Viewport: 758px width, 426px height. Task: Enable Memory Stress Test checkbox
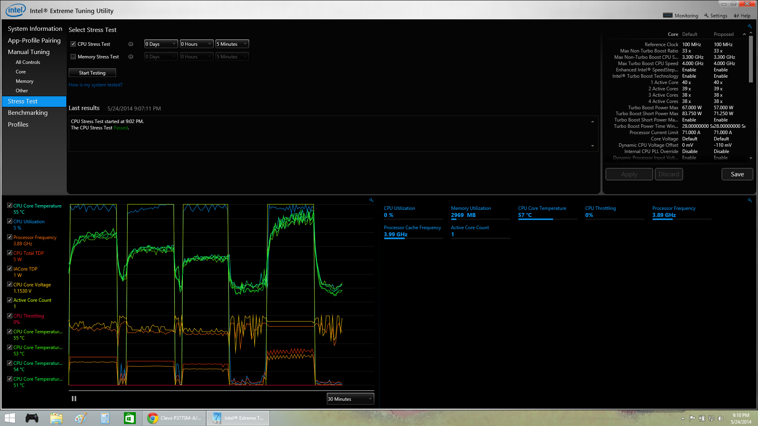pos(73,57)
